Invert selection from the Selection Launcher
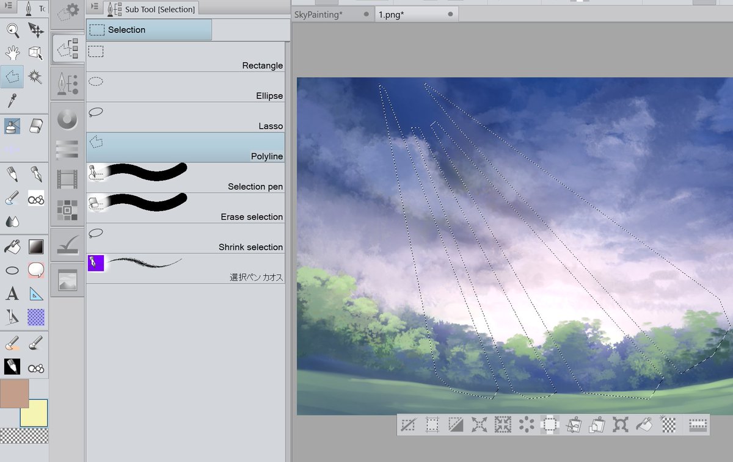The width and height of the screenshot is (733, 462). pos(455,425)
